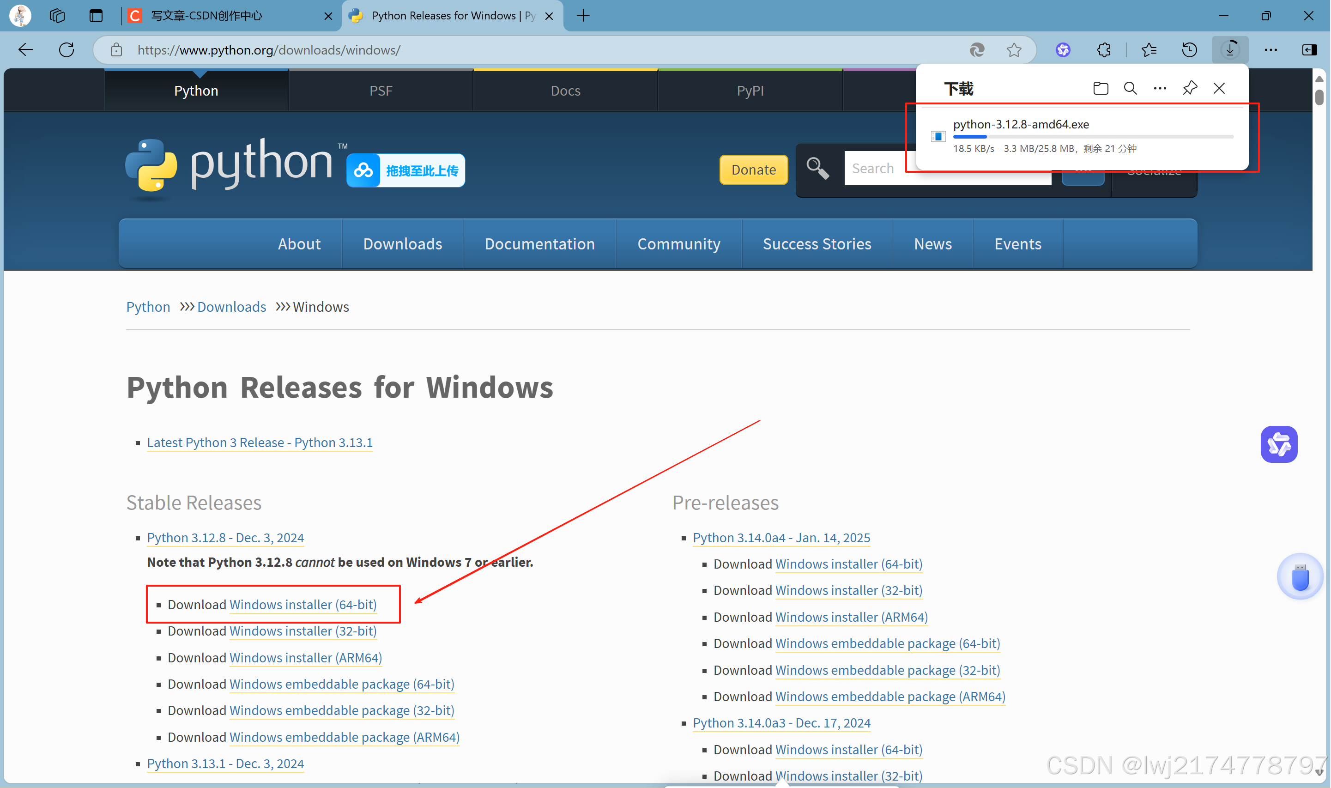Download Windows installer (64-bit) for 3.12.8
Viewport: 1331px width, 788px height.
coord(302,604)
